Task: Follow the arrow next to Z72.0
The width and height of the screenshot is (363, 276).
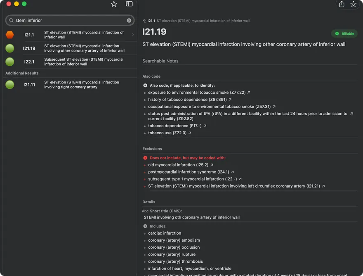Action: [x=190, y=133]
